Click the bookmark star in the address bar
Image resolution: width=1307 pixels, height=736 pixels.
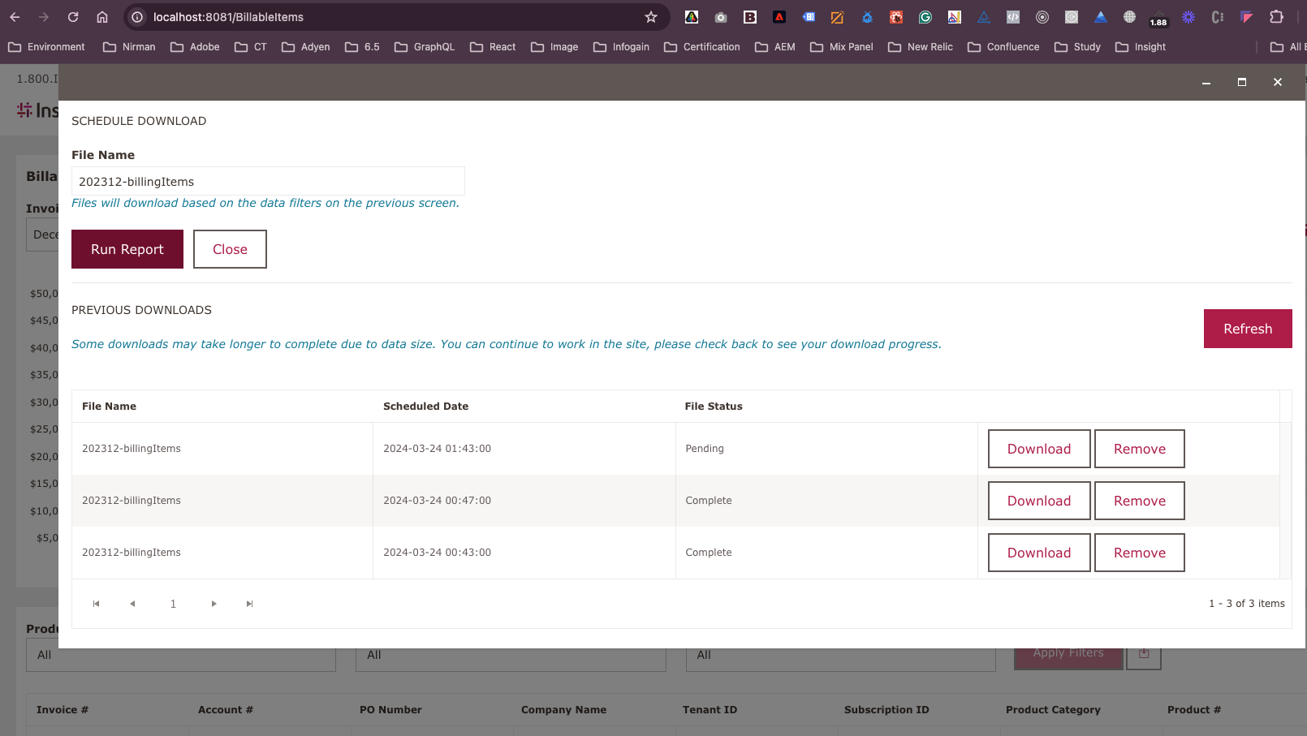(649, 16)
